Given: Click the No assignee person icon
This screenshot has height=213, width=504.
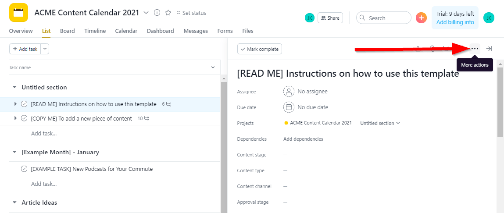Looking at the screenshot, I should click(x=289, y=92).
